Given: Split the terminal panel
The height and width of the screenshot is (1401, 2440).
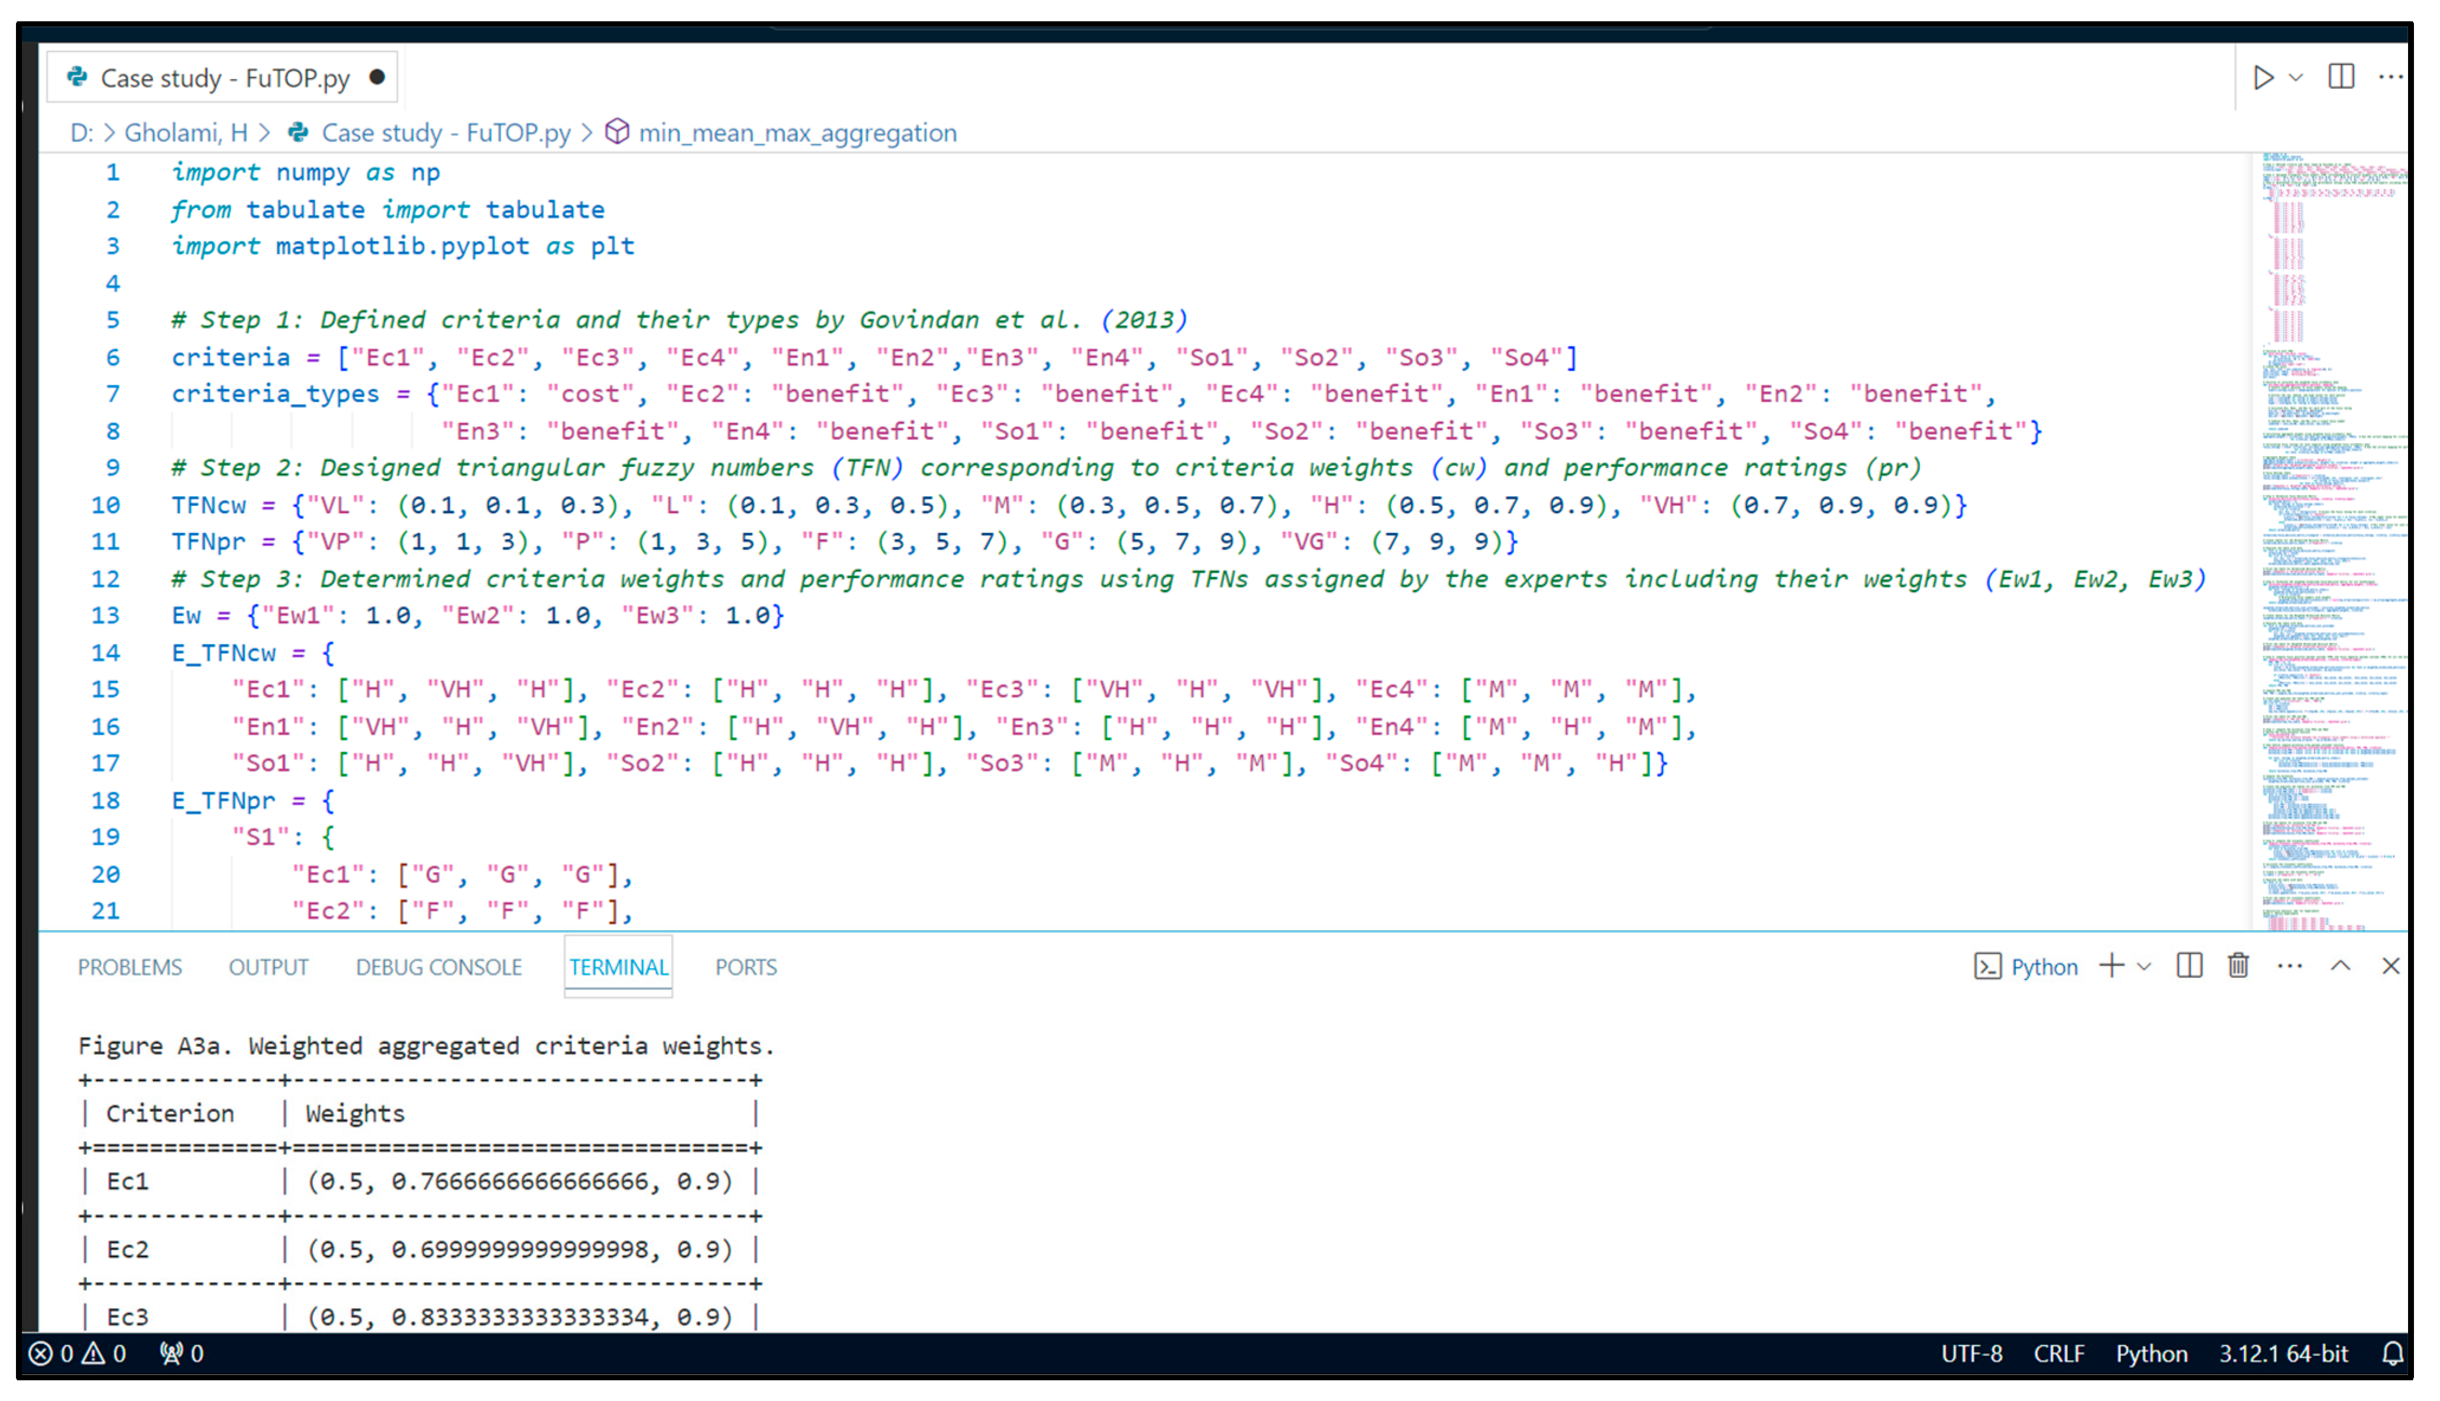Looking at the screenshot, I should 2189,965.
